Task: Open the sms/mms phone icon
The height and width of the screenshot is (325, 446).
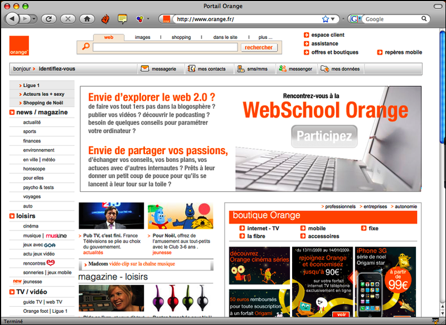Action: (x=241, y=68)
